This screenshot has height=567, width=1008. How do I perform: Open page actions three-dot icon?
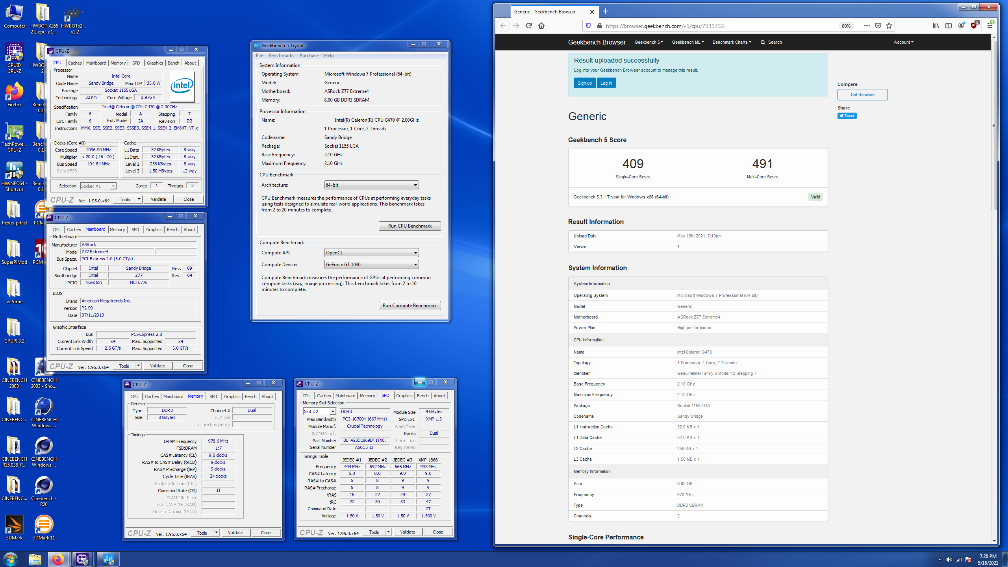click(x=867, y=26)
